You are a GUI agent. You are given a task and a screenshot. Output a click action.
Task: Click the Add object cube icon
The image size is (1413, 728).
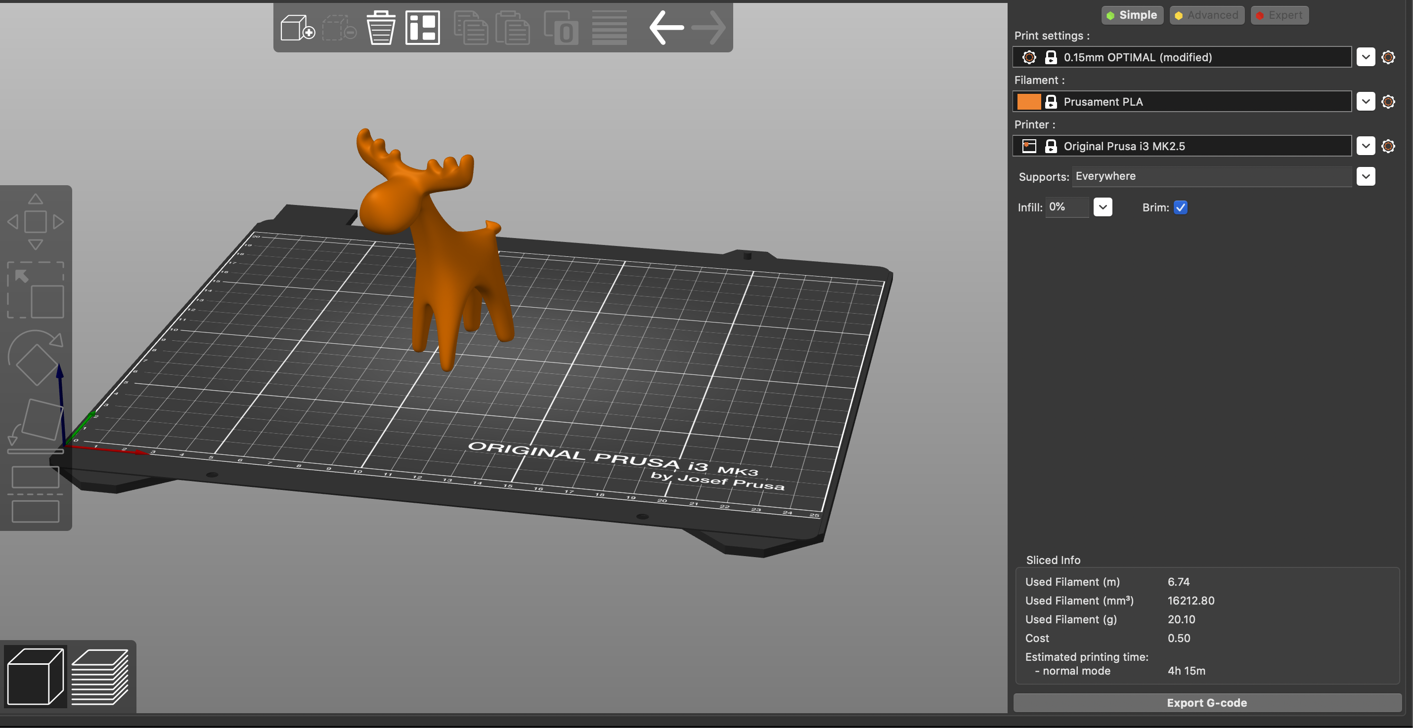(297, 27)
